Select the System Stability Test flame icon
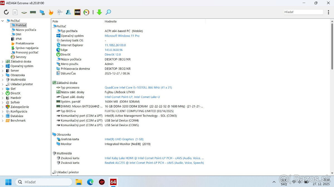 51,12
